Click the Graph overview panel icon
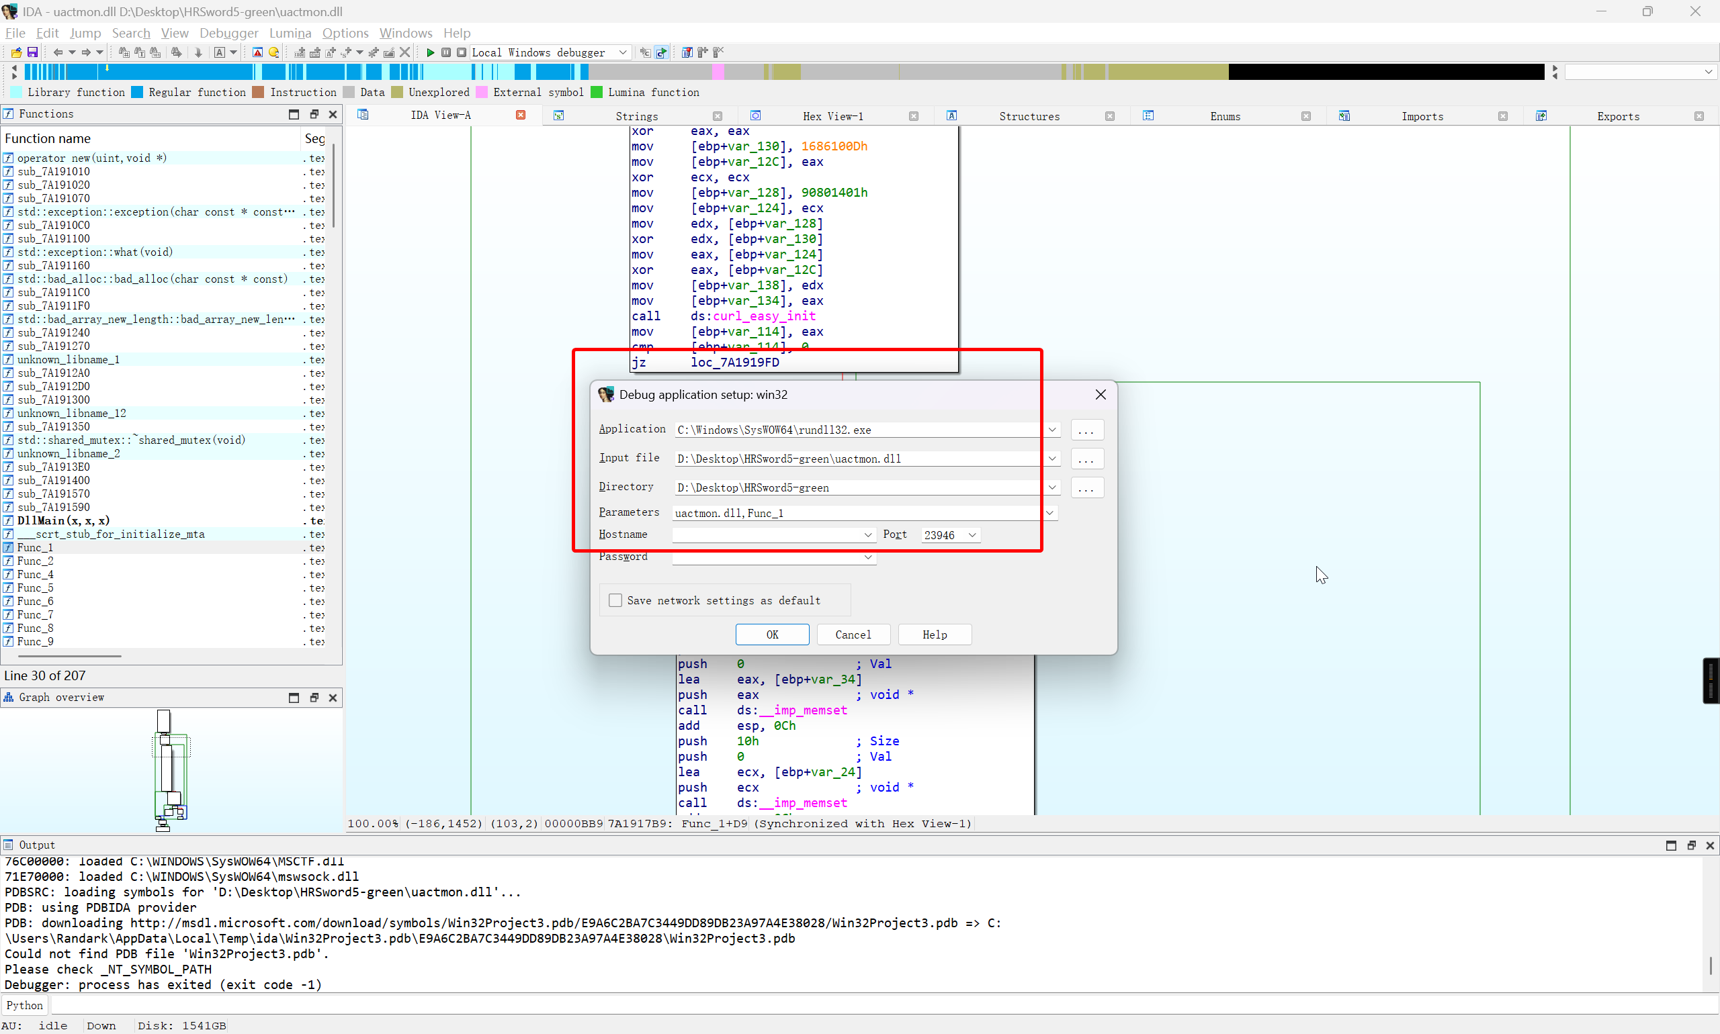 click(x=8, y=697)
